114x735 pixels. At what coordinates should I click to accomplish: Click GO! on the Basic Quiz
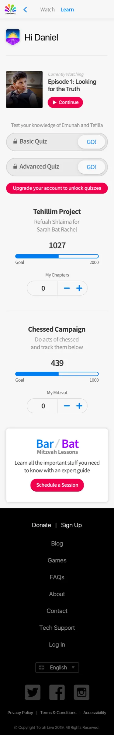click(x=92, y=142)
